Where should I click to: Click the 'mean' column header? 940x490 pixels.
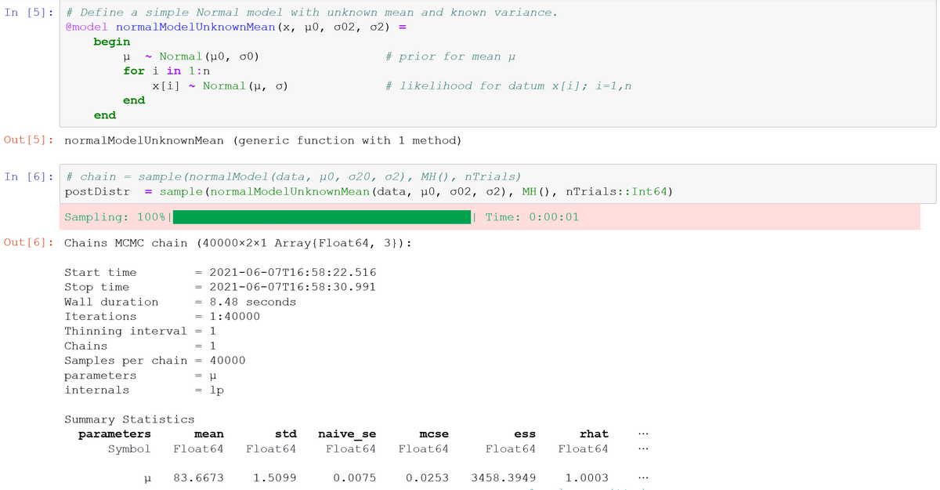(209, 434)
